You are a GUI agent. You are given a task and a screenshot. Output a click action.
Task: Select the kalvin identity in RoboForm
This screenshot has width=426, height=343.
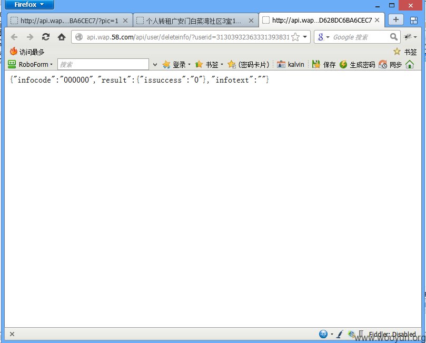(x=291, y=64)
